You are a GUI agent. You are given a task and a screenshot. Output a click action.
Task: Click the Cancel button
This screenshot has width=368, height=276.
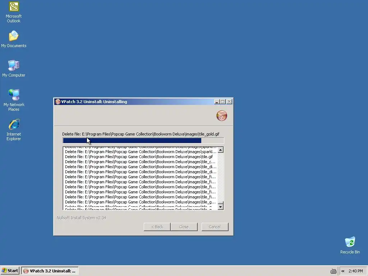tap(215, 227)
